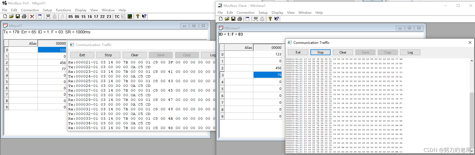Click the Alias column header in Mbpoll1
The image size is (475, 155).
click(x=23, y=43)
